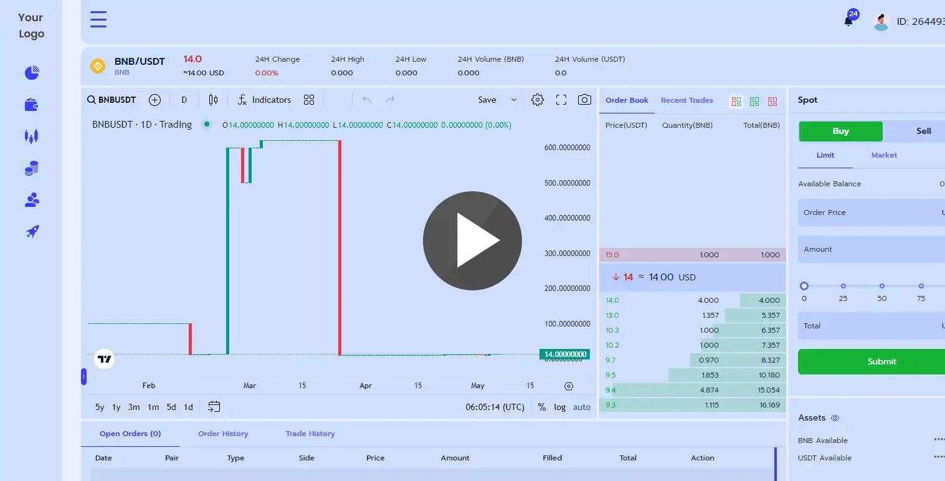This screenshot has height=481, width=945.
Task: Open chart settings gear
Action: tap(538, 100)
